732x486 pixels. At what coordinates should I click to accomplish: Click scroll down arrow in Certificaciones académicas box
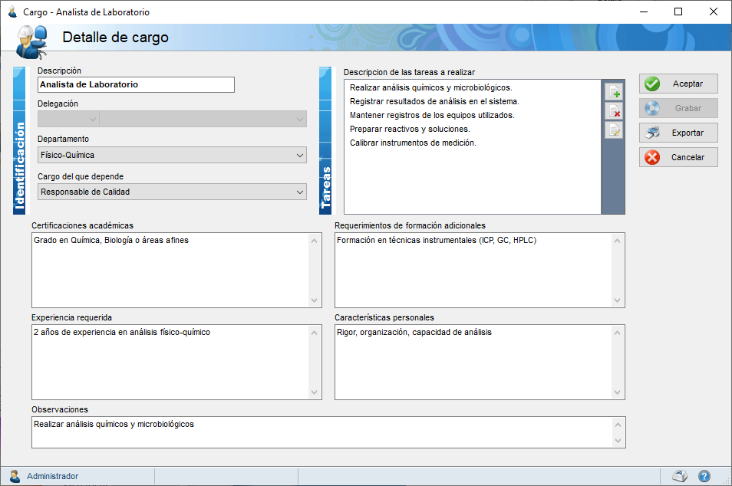click(314, 300)
